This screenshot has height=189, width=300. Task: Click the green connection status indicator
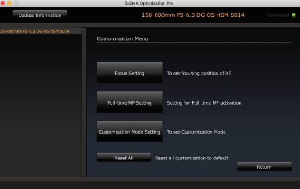click(294, 15)
